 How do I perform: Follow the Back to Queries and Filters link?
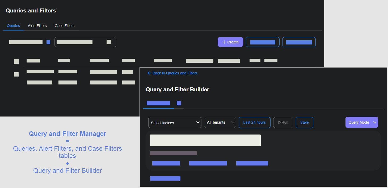pos(172,73)
